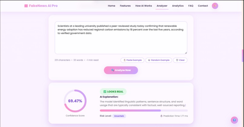Click the Uncertain risk level tag
The height and width of the screenshot is (127, 244).
point(119,116)
